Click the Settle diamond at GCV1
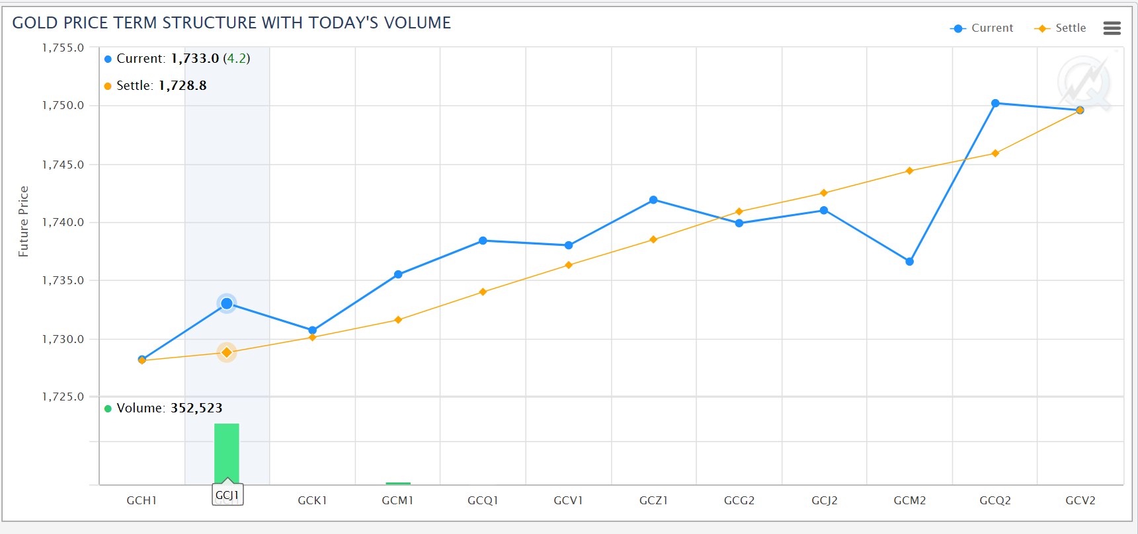This screenshot has width=1138, height=534. [569, 265]
